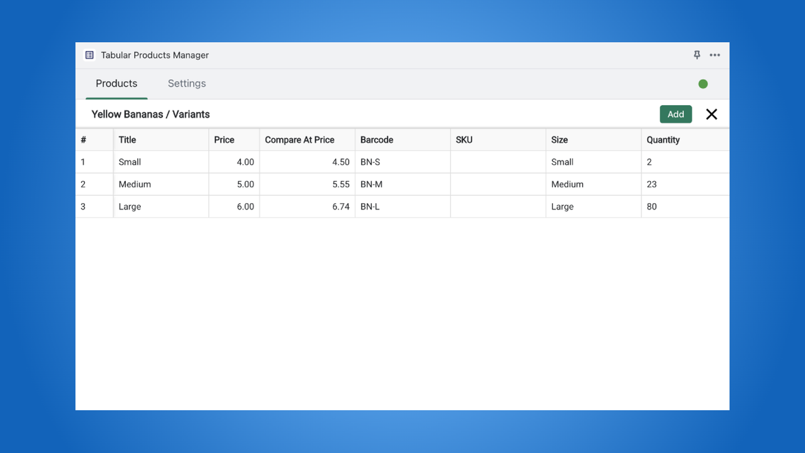Pin the app with the pin icon
The height and width of the screenshot is (453, 805).
[697, 55]
